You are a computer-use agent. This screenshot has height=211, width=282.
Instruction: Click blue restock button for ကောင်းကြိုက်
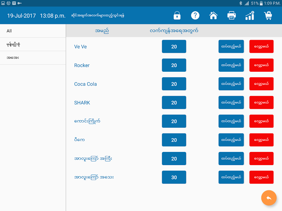point(231,121)
